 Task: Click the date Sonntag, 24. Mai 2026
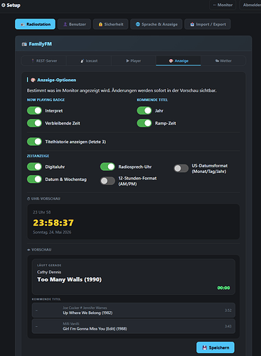click(52, 232)
